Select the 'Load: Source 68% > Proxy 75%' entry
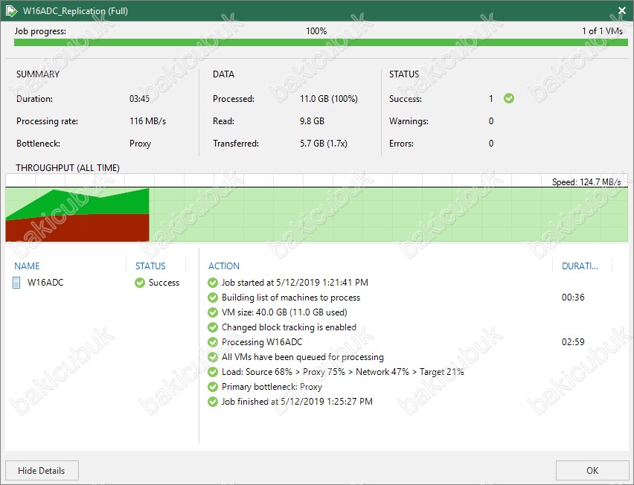This screenshot has width=634, height=485. (343, 372)
